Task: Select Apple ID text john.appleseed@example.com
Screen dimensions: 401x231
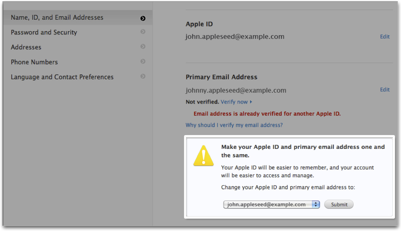Action: pos(235,36)
